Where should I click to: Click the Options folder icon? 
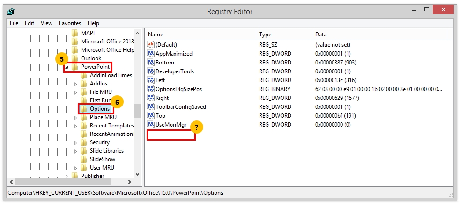(x=83, y=109)
